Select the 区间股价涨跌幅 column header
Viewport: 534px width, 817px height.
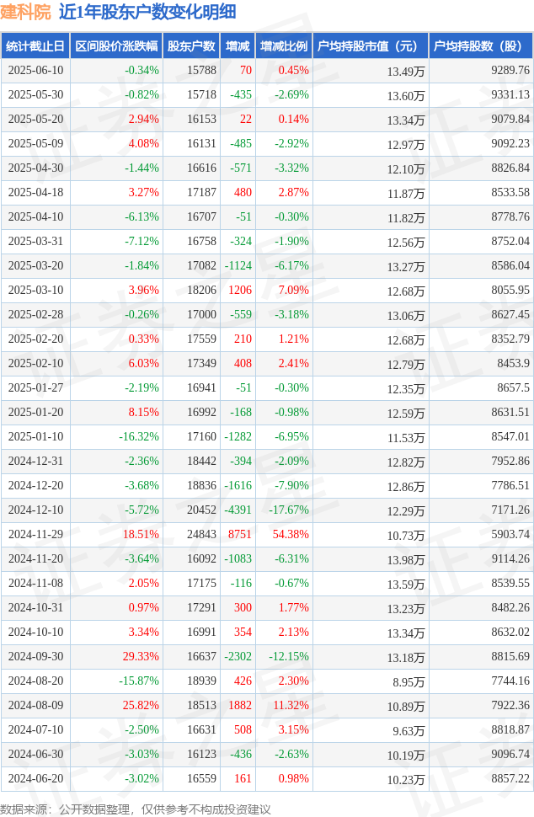point(116,45)
